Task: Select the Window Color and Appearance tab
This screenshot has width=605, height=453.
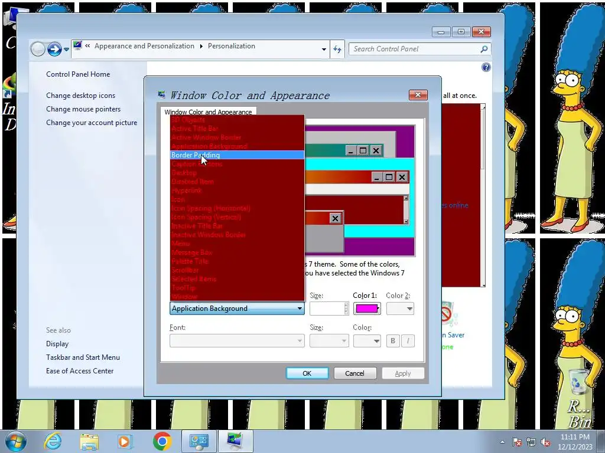Action: click(208, 111)
